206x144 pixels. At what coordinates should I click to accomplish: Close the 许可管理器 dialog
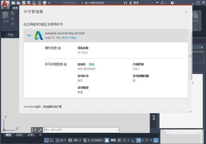coord(186,12)
